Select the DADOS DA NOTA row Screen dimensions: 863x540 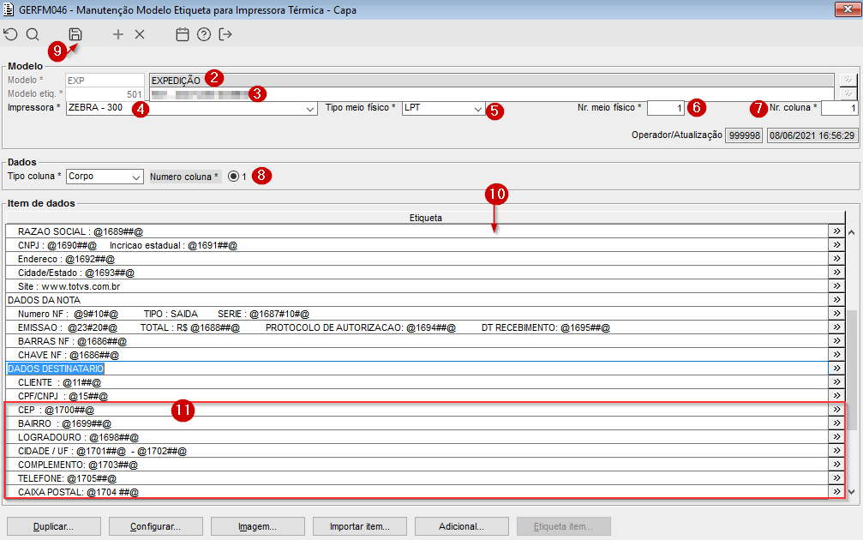417,300
